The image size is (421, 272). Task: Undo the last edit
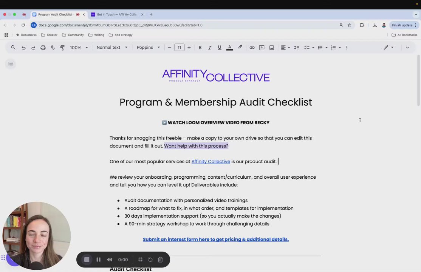24,48
